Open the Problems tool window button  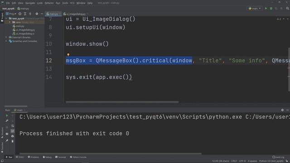pyautogui.click(x=34, y=157)
